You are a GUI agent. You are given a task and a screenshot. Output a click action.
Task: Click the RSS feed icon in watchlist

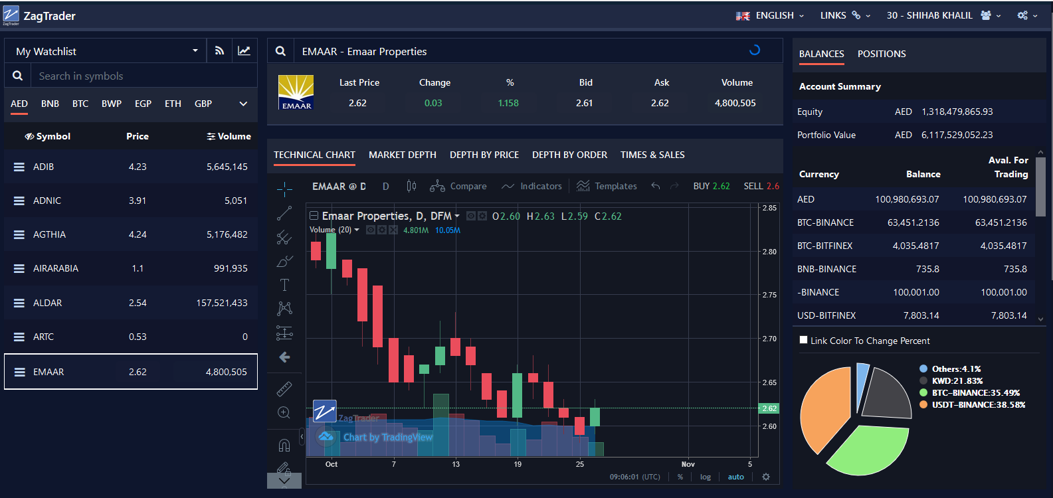pos(219,51)
